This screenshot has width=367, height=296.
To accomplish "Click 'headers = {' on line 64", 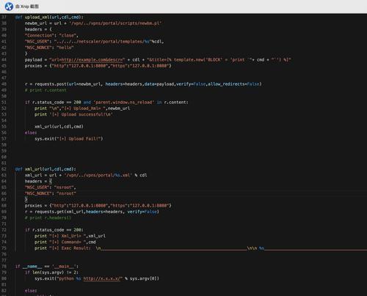I will 38,181.
